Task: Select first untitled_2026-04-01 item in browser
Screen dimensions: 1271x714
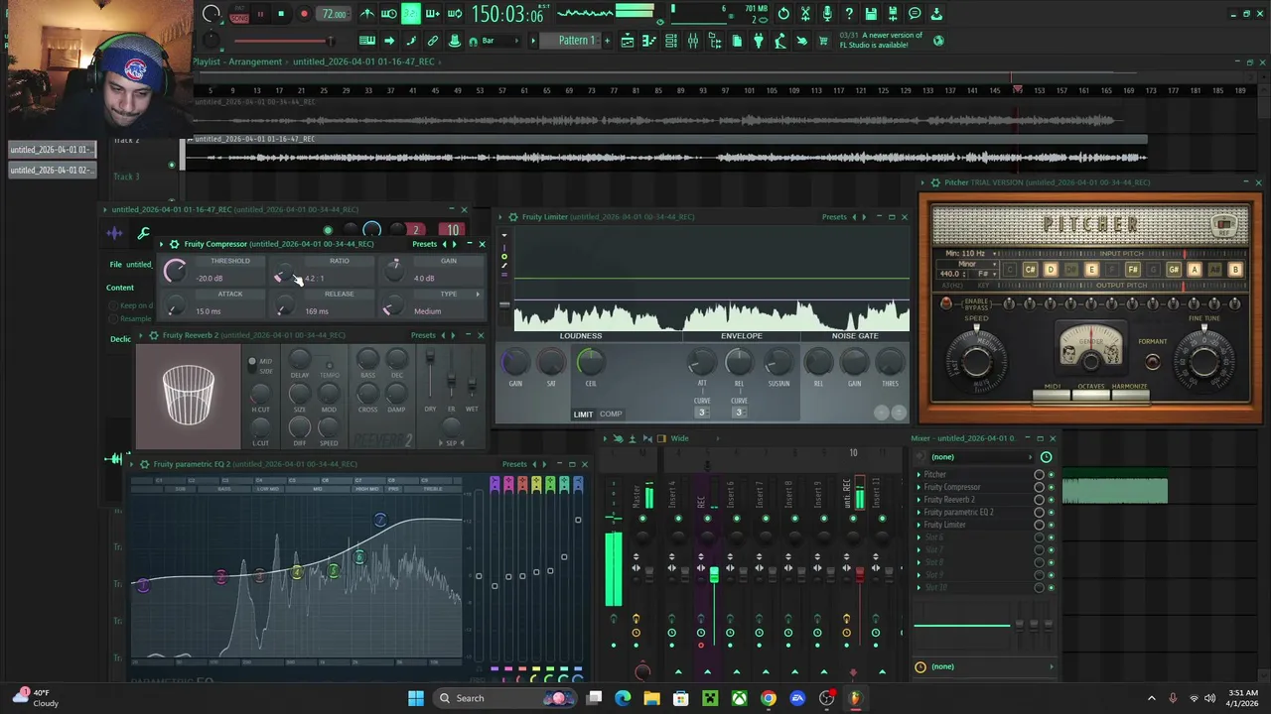Action: pos(52,150)
